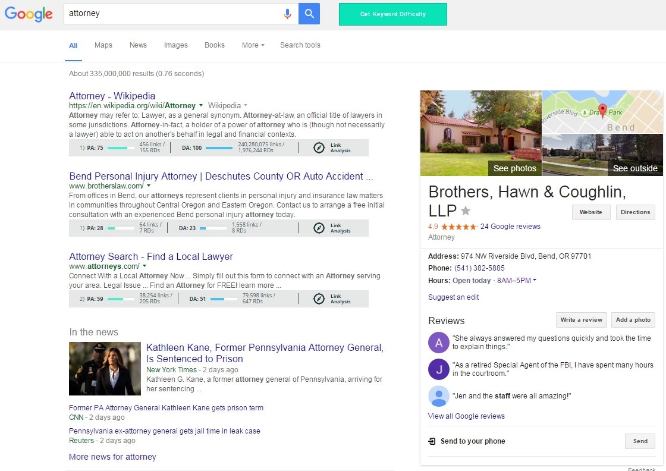Click the blue magnifier search button
This screenshot has height=471, width=666.
[309, 14]
